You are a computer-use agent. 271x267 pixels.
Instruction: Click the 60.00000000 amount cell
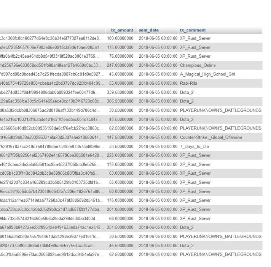pyautogui.click(x=121, y=191)
